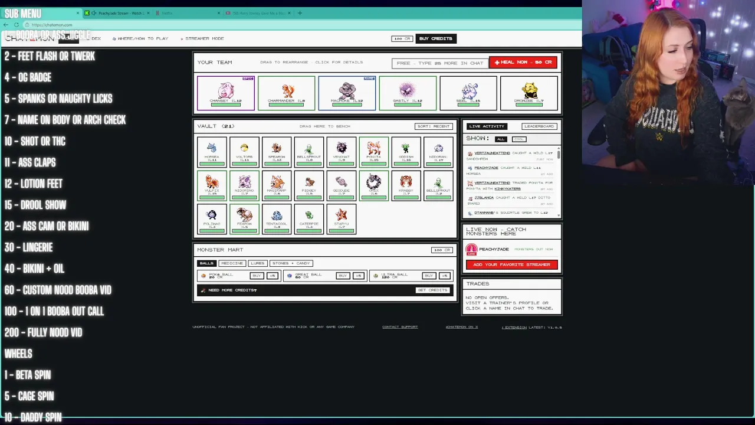Select Drowzee in the team row
Viewport: 755px width, 425px height.
528,93
